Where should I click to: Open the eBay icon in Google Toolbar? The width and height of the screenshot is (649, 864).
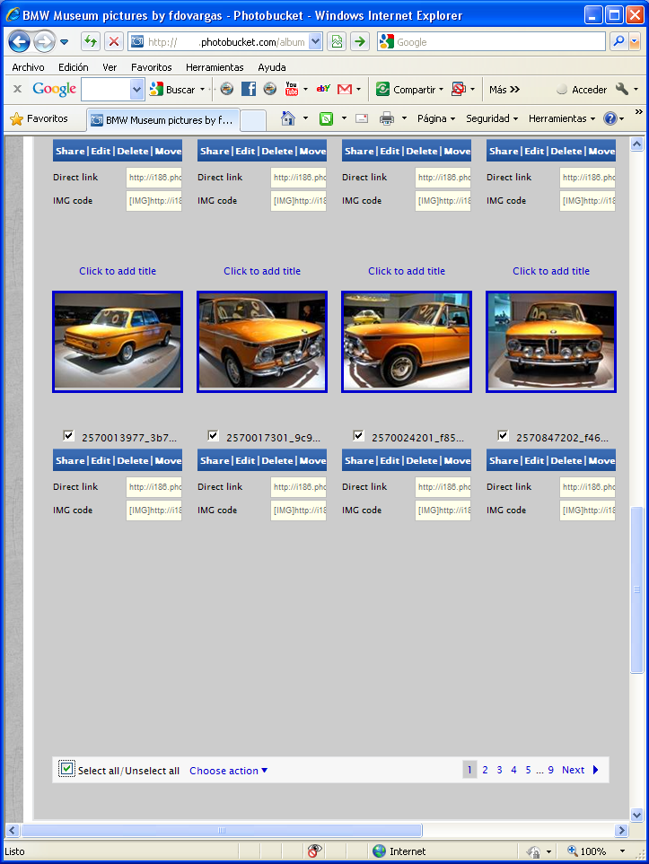(323, 89)
